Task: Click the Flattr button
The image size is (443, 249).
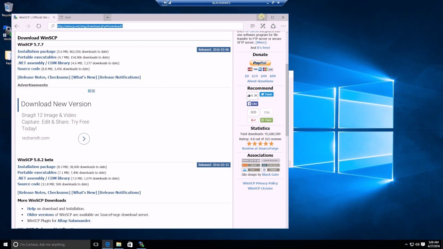Action: click(x=266, y=120)
